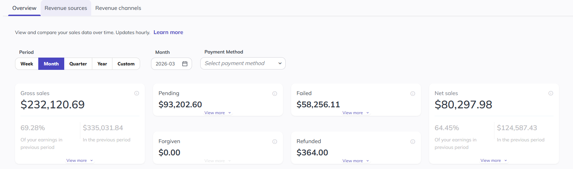Image resolution: width=573 pixels, height=169 pixels.
Task: Switch to the Revenue sources tab
Action: (66, 8)
